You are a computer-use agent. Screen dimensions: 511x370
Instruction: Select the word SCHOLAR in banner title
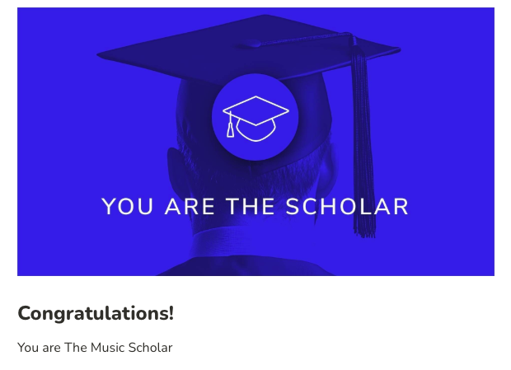[347, 207]
